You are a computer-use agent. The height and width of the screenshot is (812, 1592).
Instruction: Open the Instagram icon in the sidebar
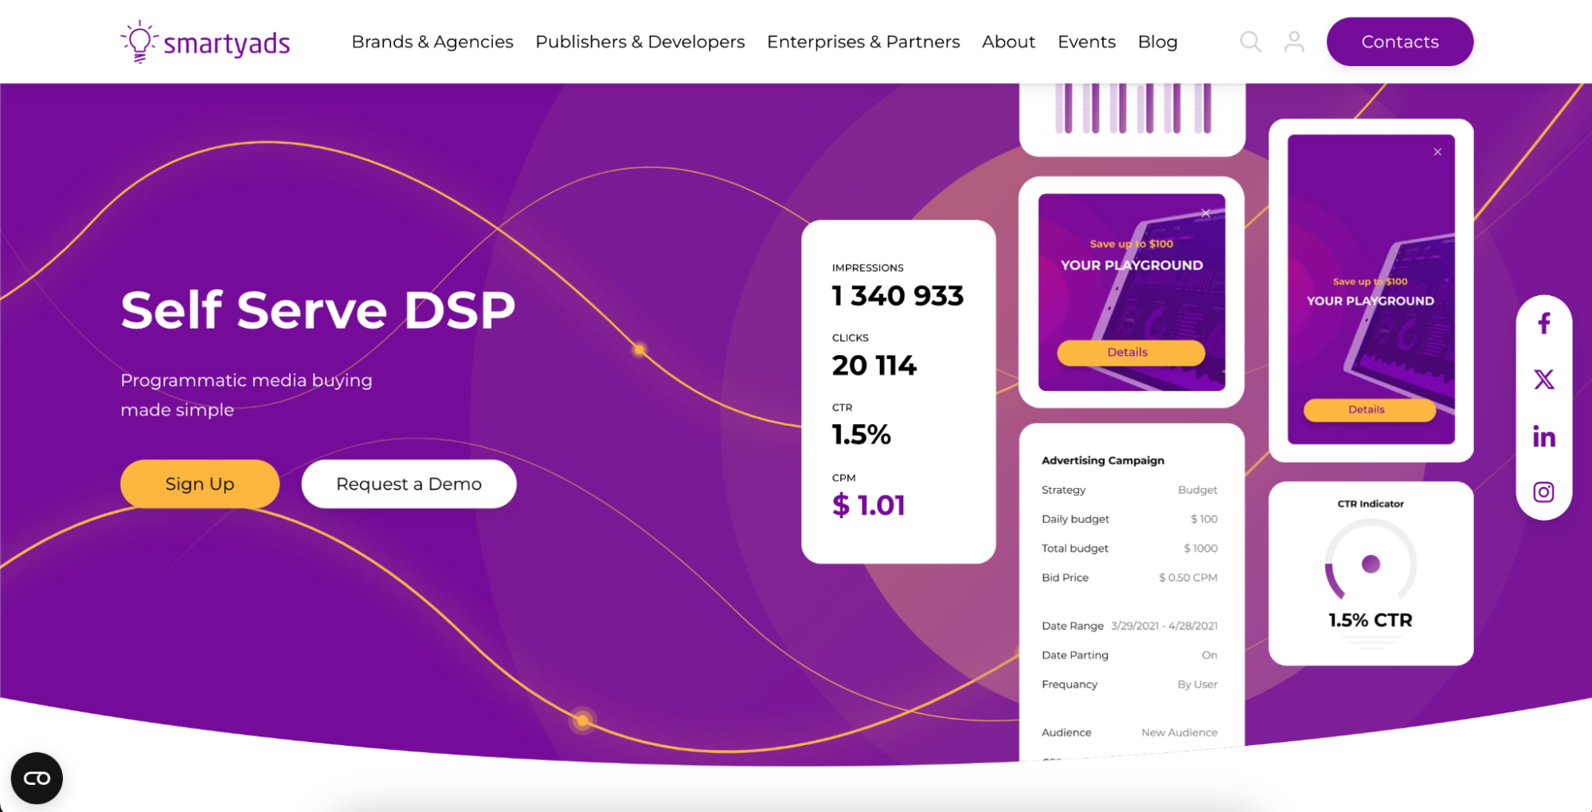[x=1543, y=491]
